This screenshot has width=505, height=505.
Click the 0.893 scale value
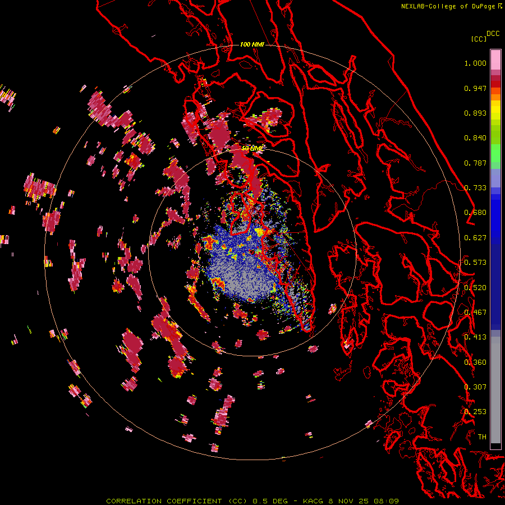click(475, 113)
